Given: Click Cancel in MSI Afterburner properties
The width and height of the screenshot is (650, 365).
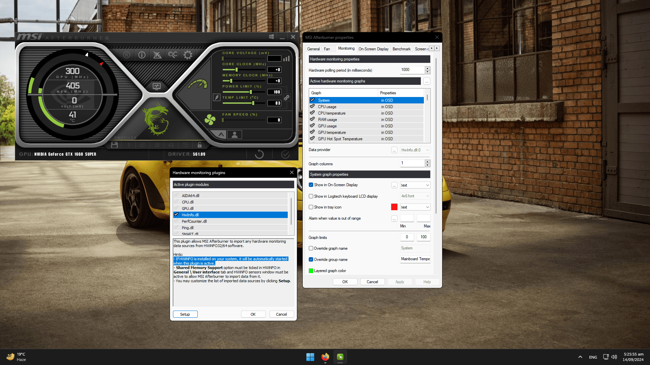Looking at the screenshot, I should point(372,282).
